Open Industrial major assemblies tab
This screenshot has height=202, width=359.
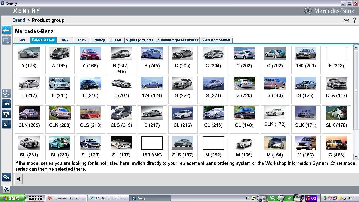point(177,40)
